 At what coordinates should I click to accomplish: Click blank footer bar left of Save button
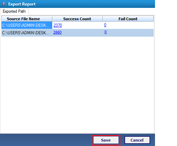[46, 140]
